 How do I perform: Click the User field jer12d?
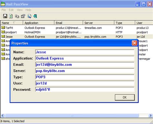click(85, 83)
